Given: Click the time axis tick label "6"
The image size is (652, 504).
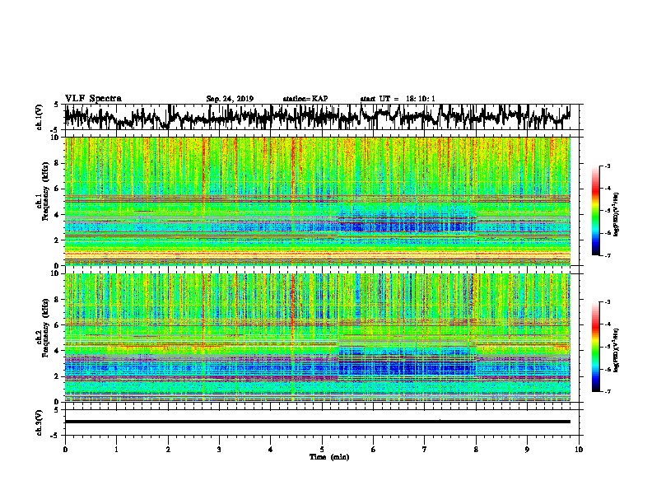Looking at the screenshot, I should pos(374,450).
